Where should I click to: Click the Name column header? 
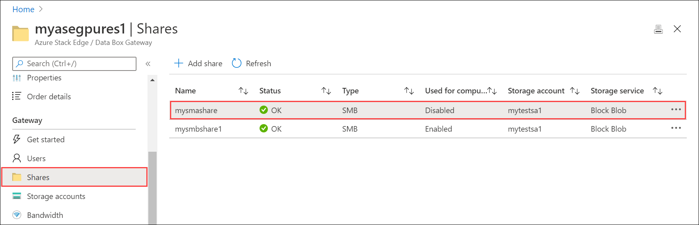click(185, 91)
